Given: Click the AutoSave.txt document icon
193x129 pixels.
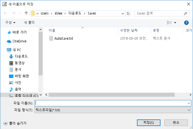Looking at the screenshot, I should 51,39.
